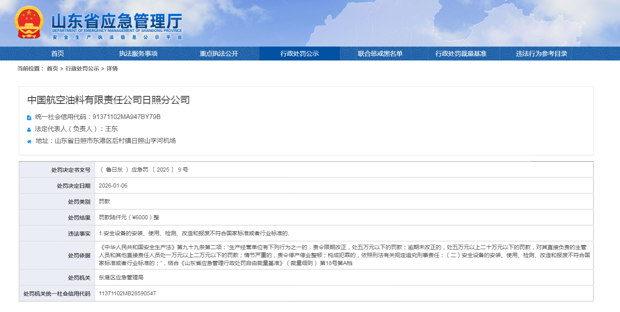Click the person icon beside 法定代表人
This screenshot has width=620, height=312.
click(29, 129)
